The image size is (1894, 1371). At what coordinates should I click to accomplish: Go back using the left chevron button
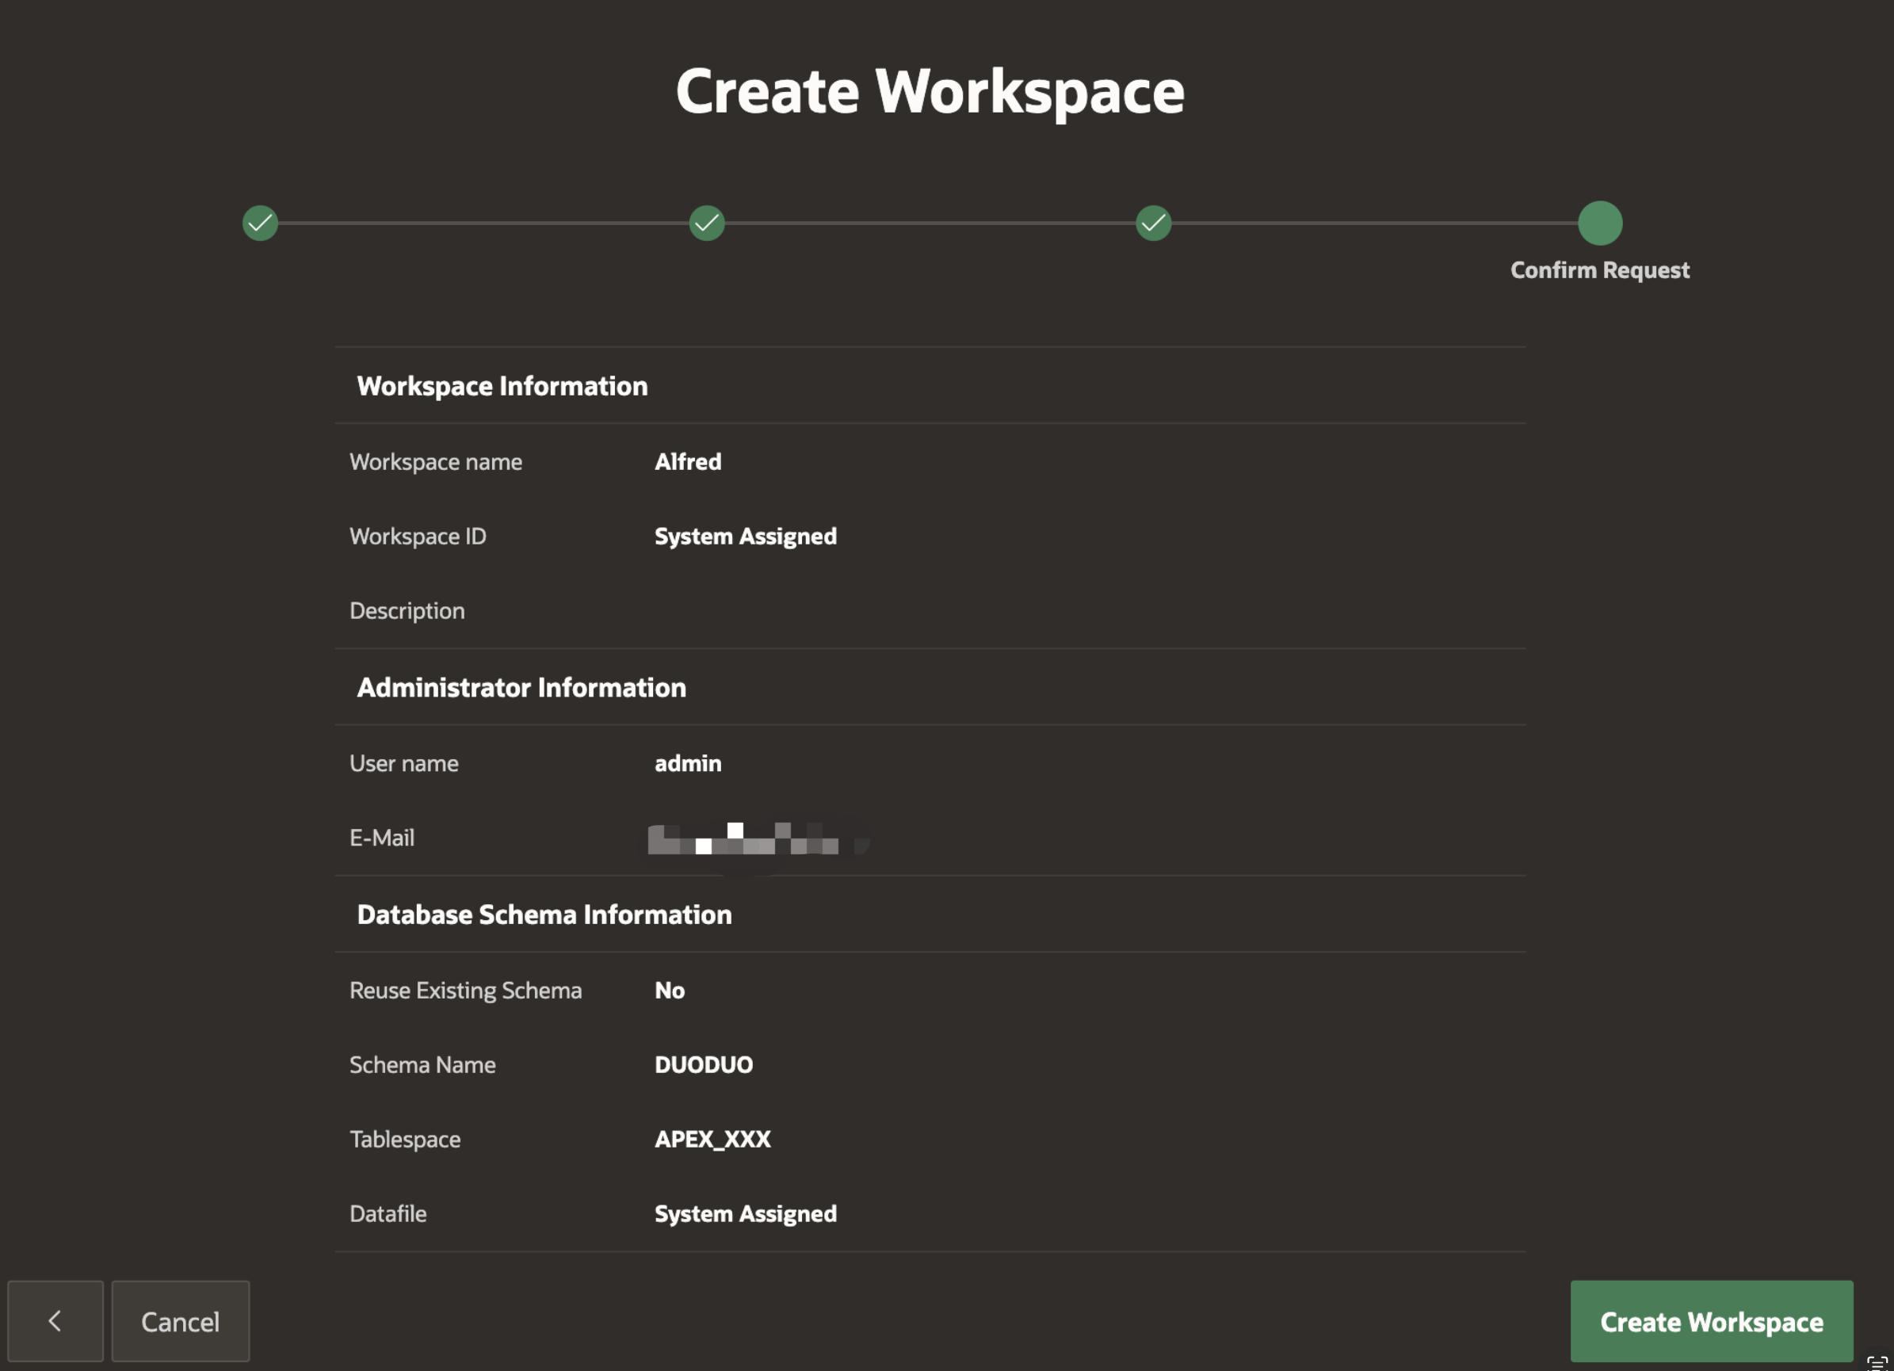pyautogui.click(x=55, y=1321)
